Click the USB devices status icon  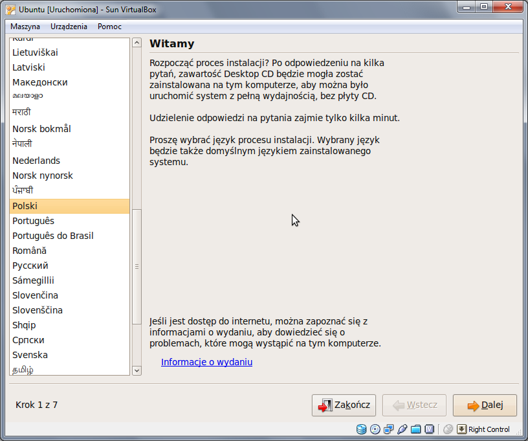click(x=402, y=429)
